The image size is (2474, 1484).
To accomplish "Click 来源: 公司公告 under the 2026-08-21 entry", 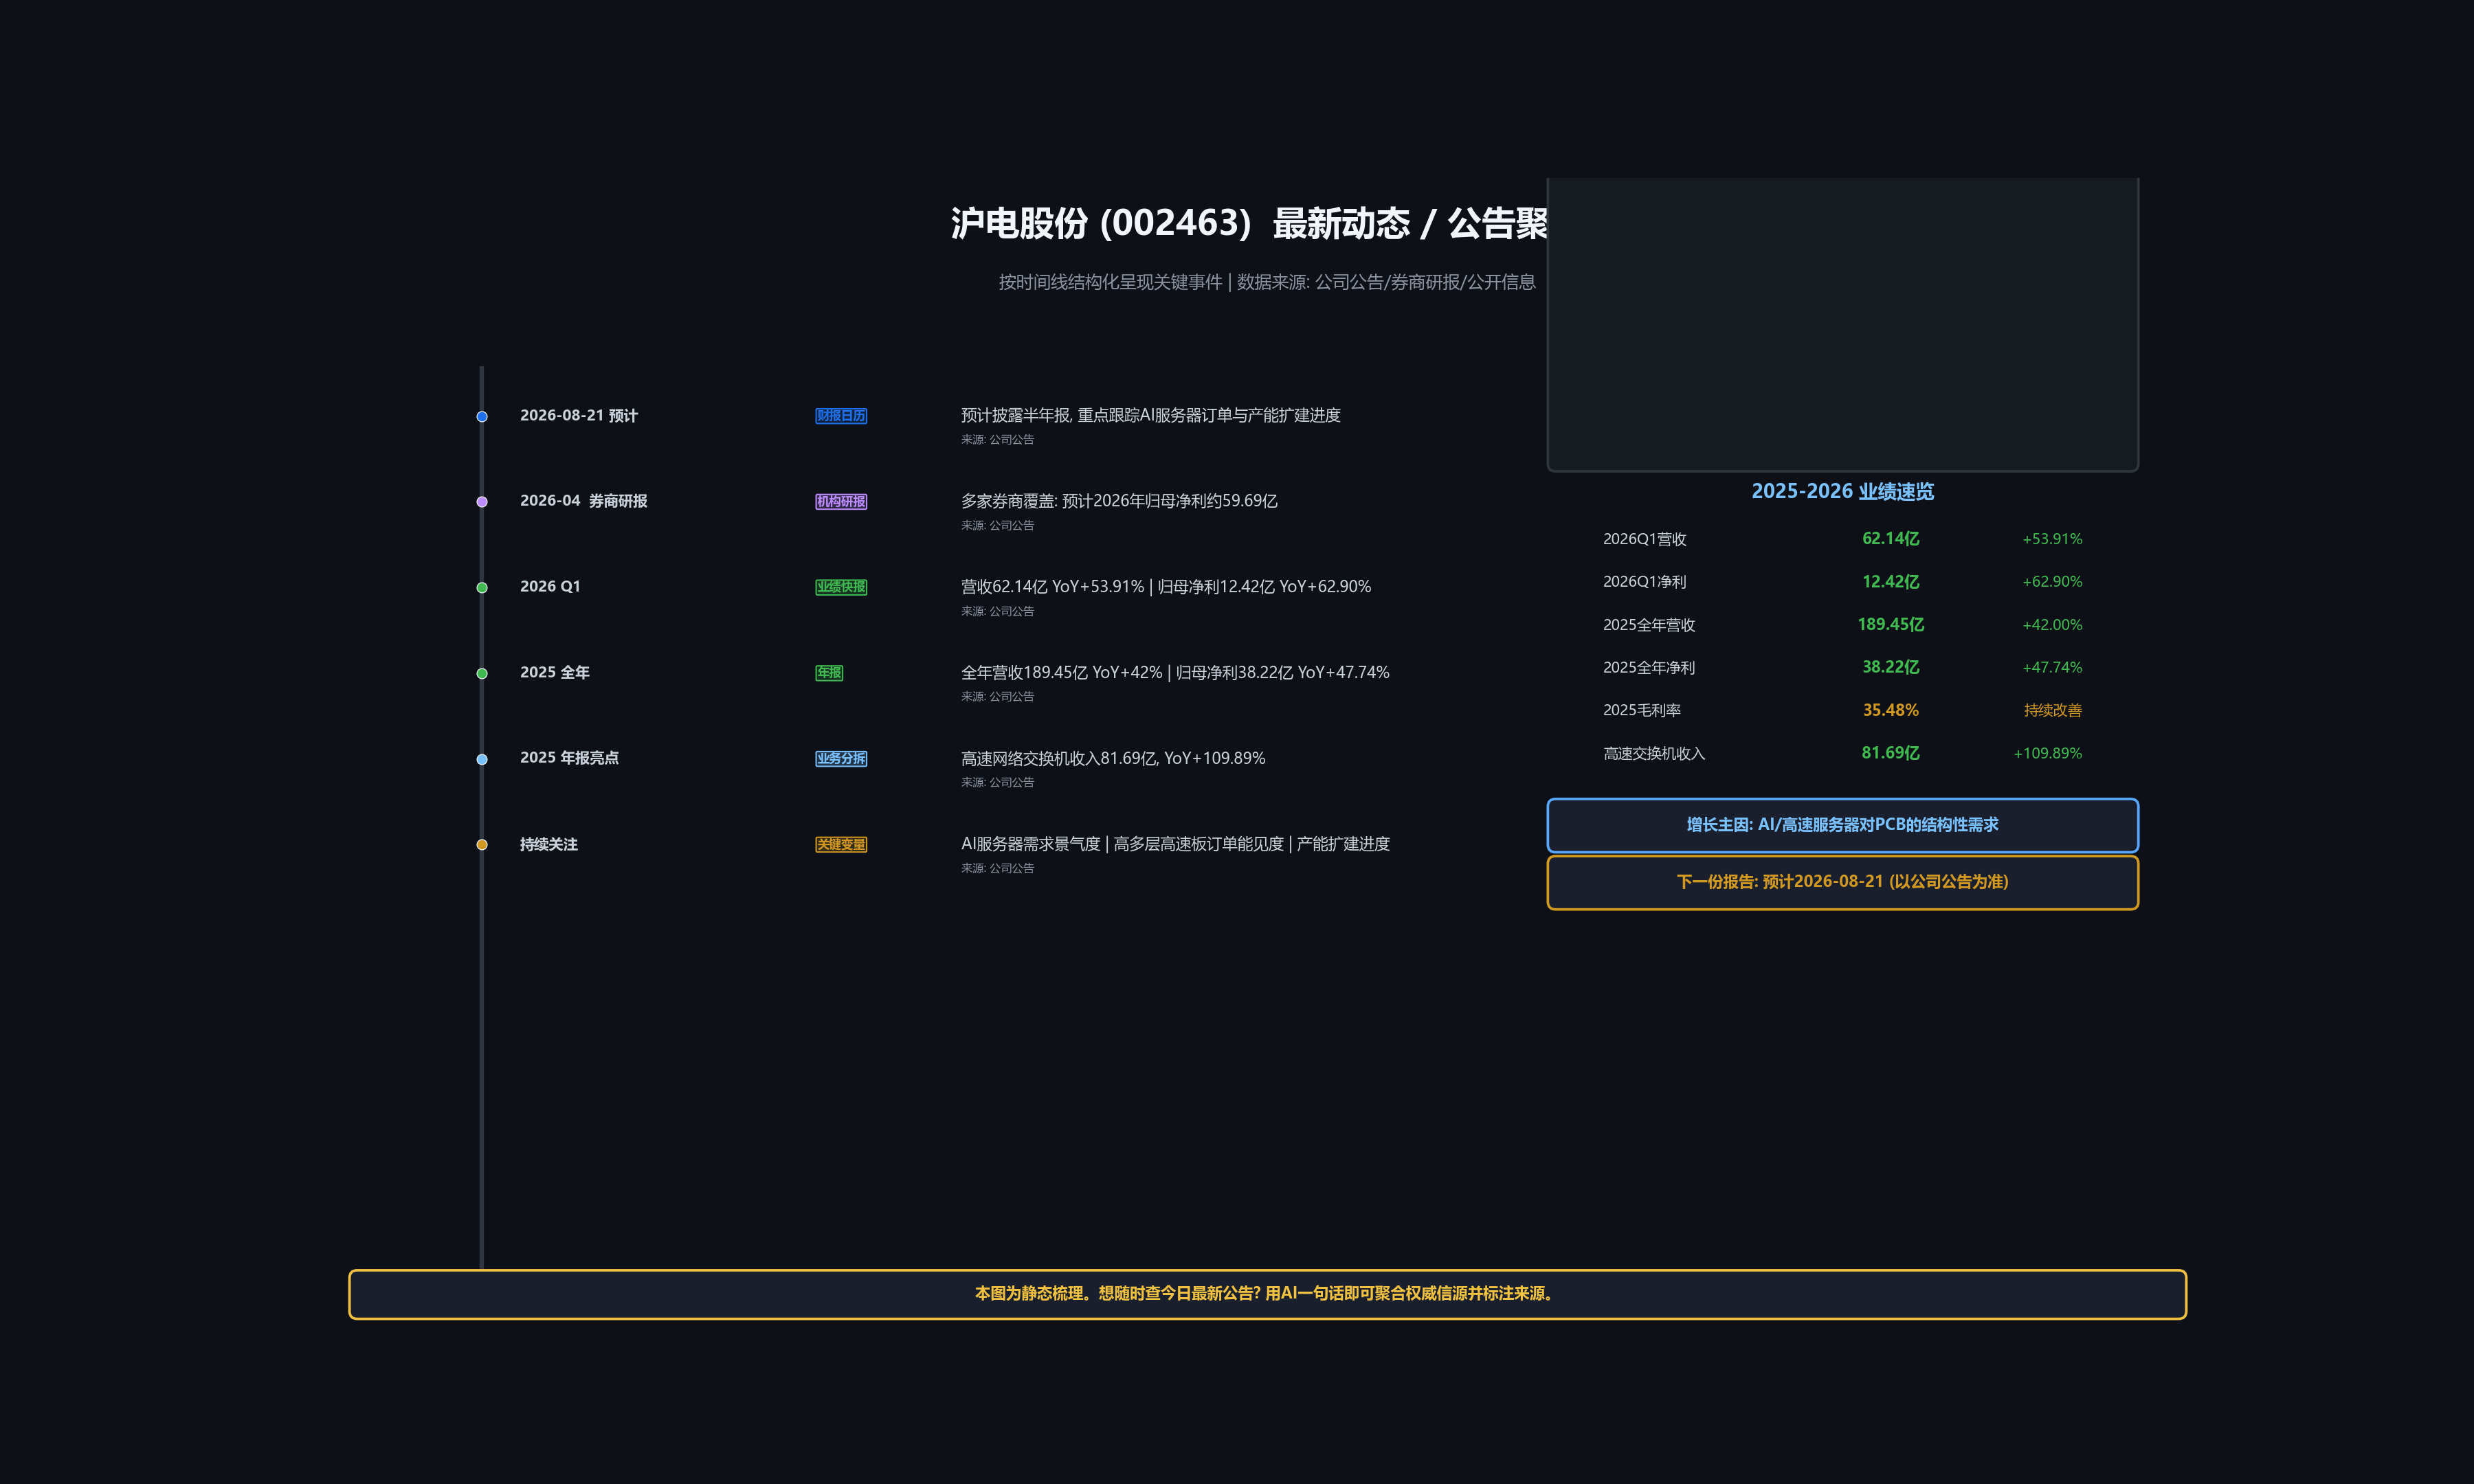I will click(997, 440).
